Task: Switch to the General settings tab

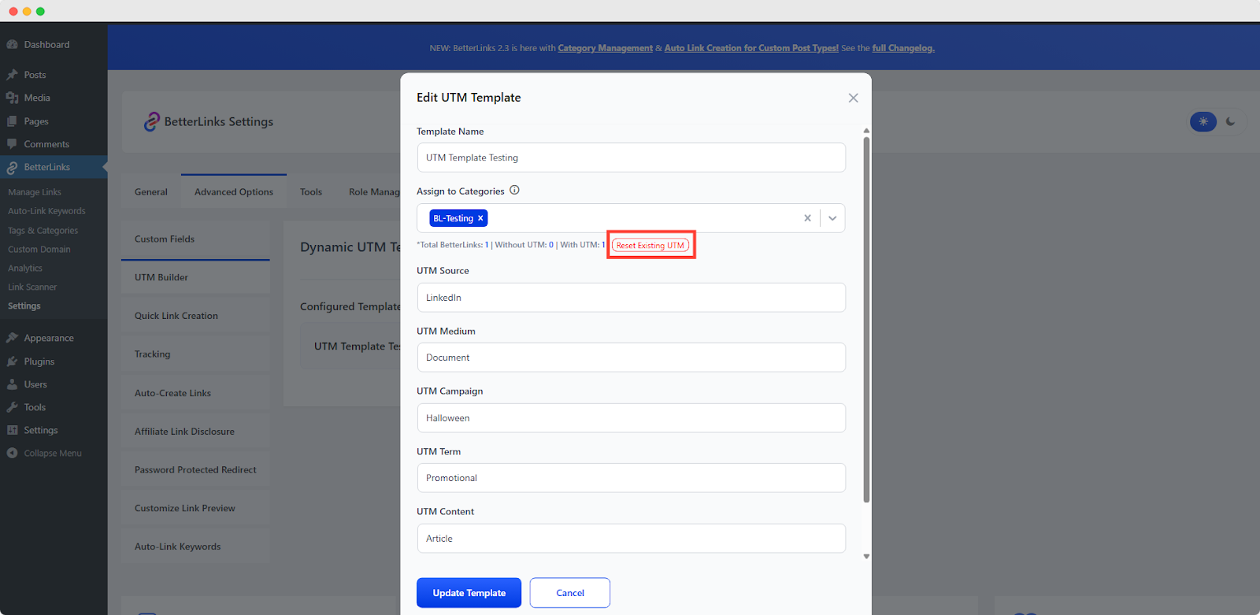Action: (150, 192)
